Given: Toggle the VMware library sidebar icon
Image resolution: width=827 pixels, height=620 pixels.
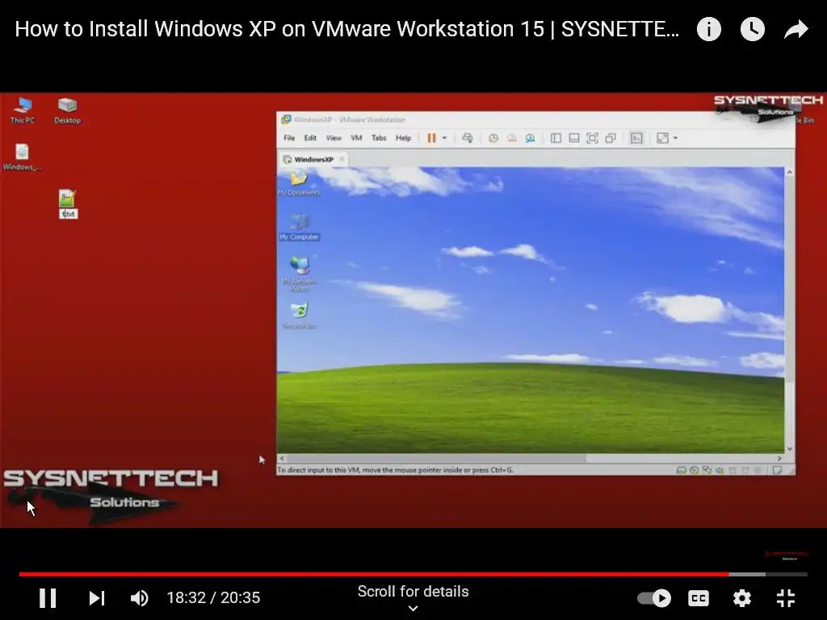Looking at the screenshot, I should [x=556, y=138].
